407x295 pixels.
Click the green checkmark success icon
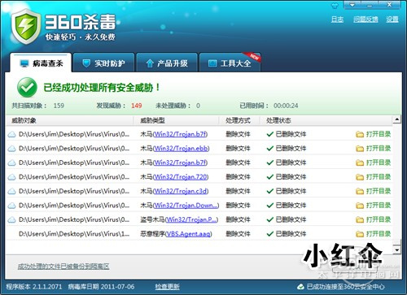(x=27, y=87)
